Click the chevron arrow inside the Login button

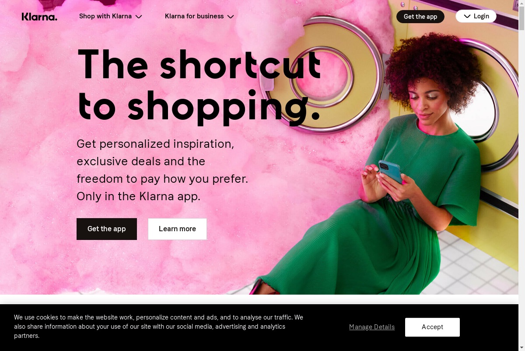467,16
